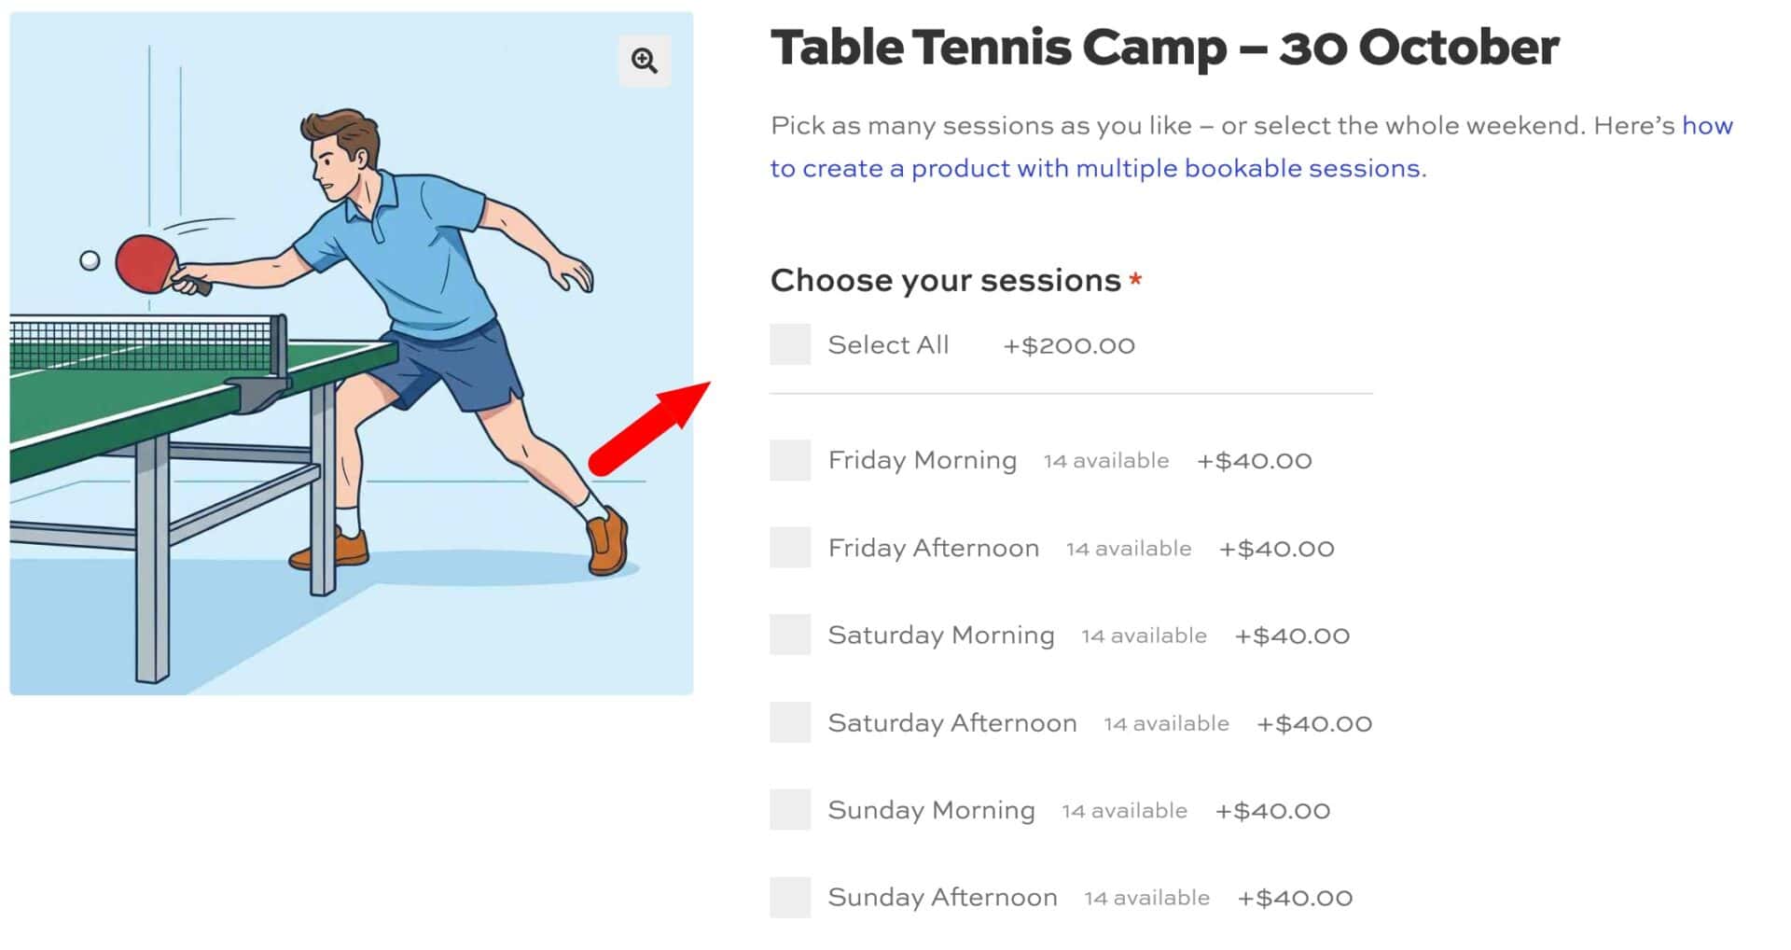Select the Saturday Morning session checkbox
1791x950 pixels.
tap(790, 635)
